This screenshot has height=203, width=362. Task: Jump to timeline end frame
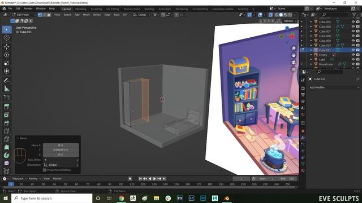click(164, 179)
